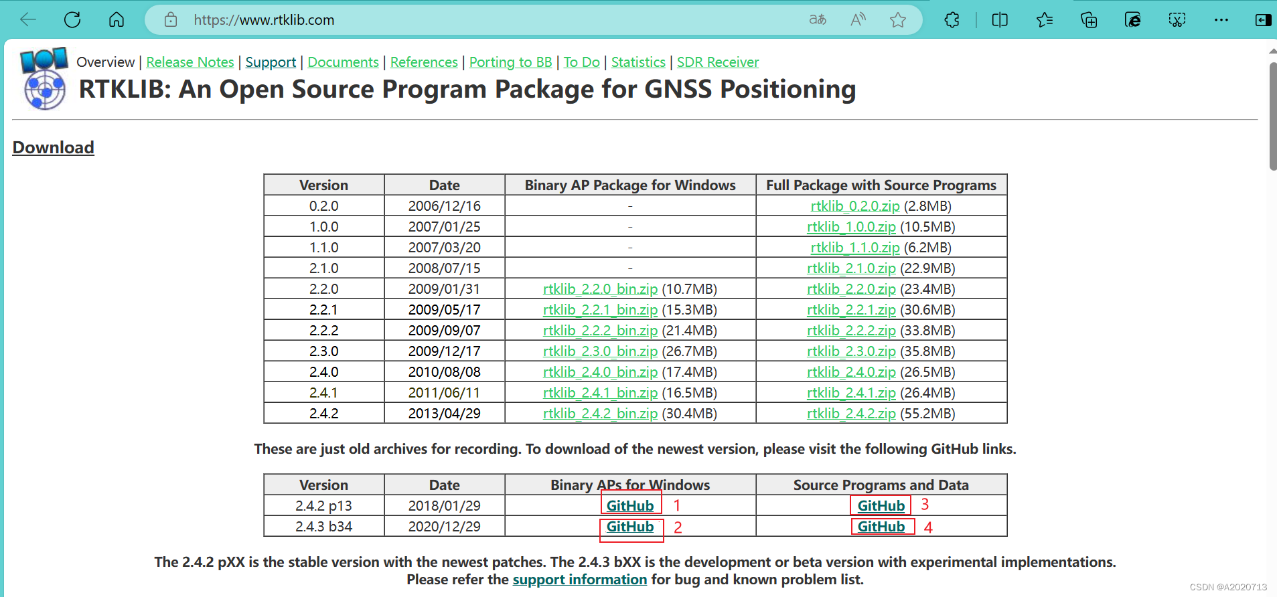Open the support information link
The height and width of the screenshot is (597, 1277).
point(580,580)
